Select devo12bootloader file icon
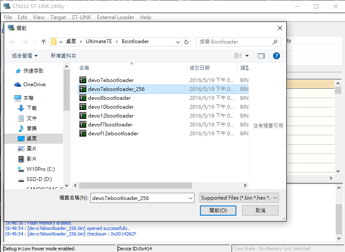 pyautogui.click(x=83, y=115)
